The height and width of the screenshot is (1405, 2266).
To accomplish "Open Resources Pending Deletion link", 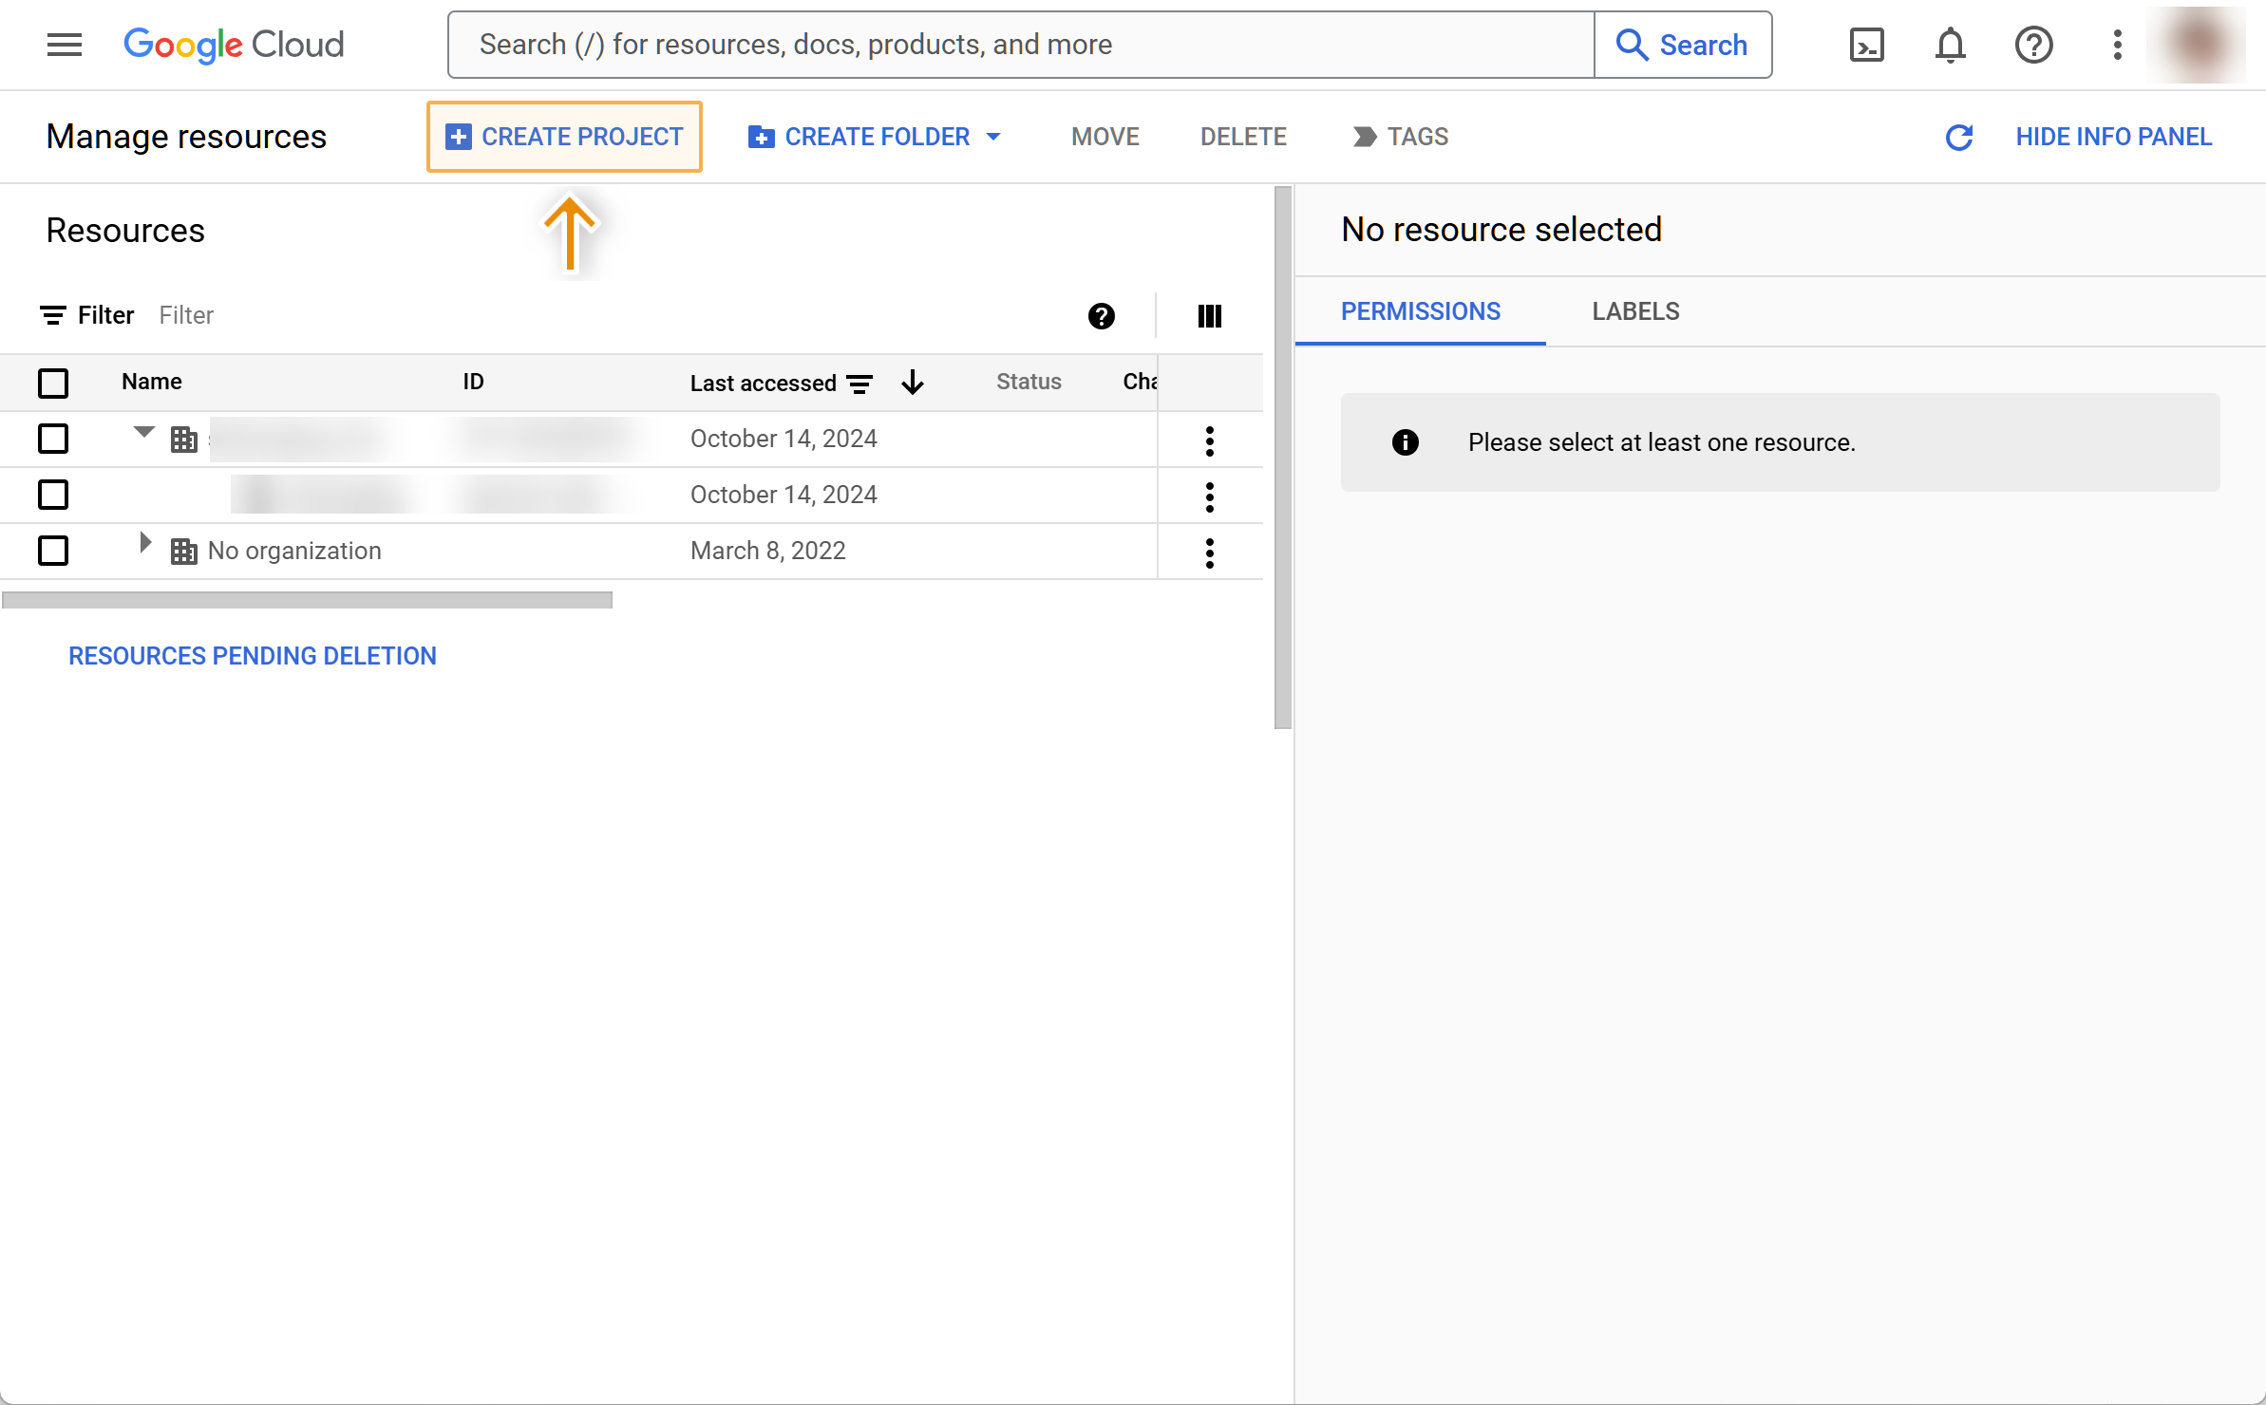I will tap(252, 656).
